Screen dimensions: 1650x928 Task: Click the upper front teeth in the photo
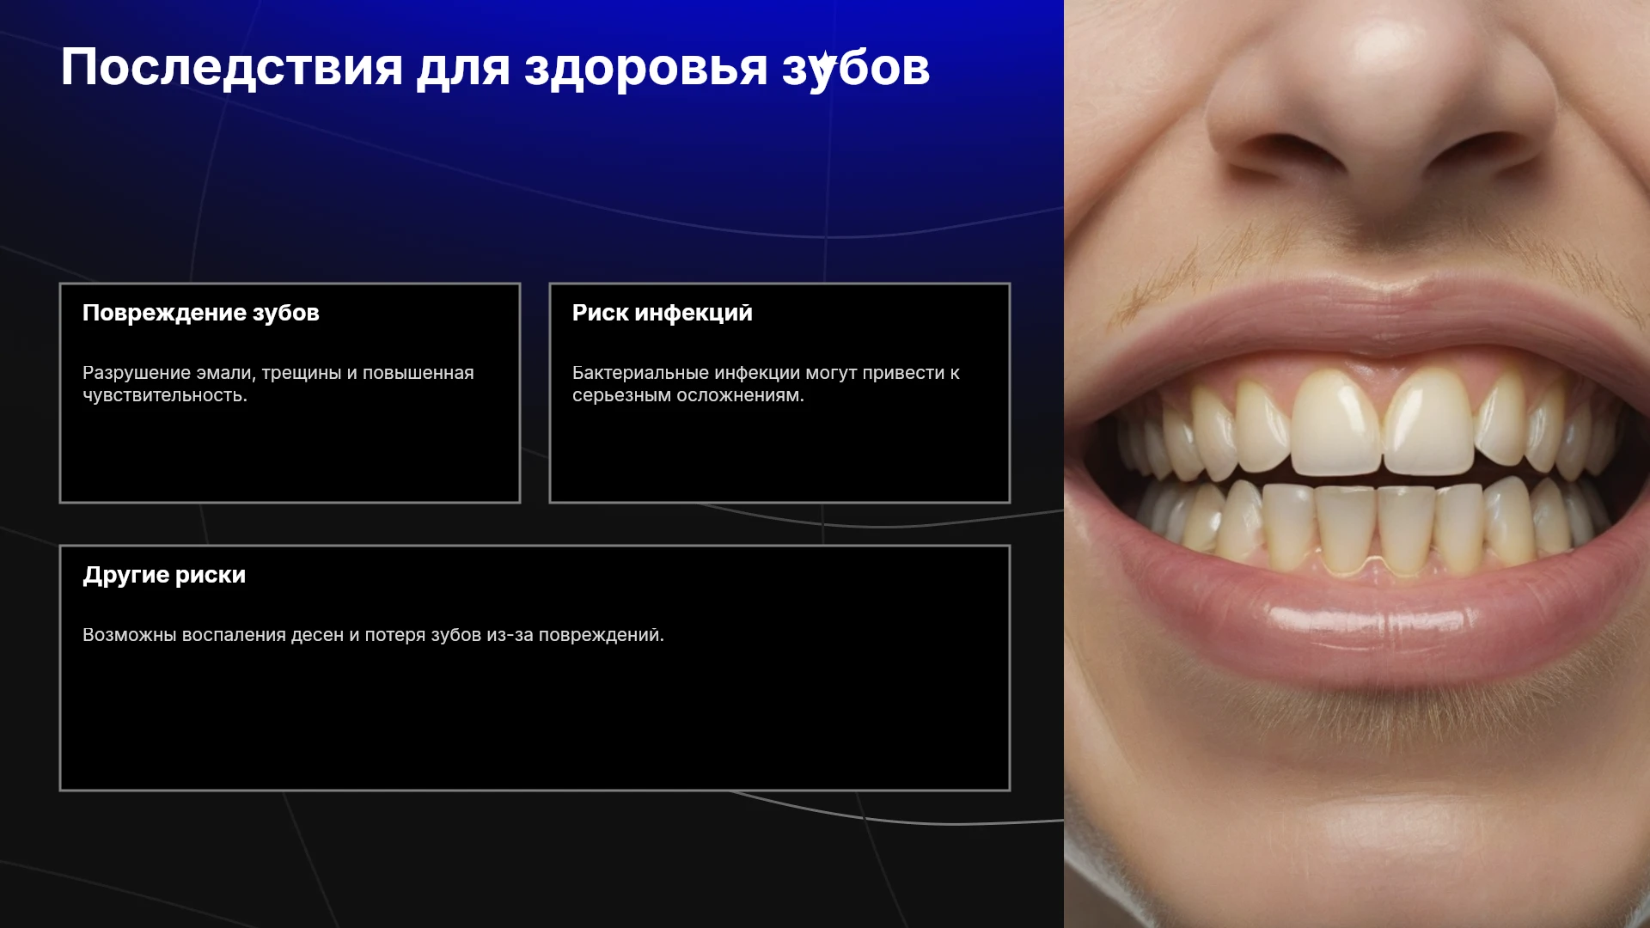(x=1381, y=423)
